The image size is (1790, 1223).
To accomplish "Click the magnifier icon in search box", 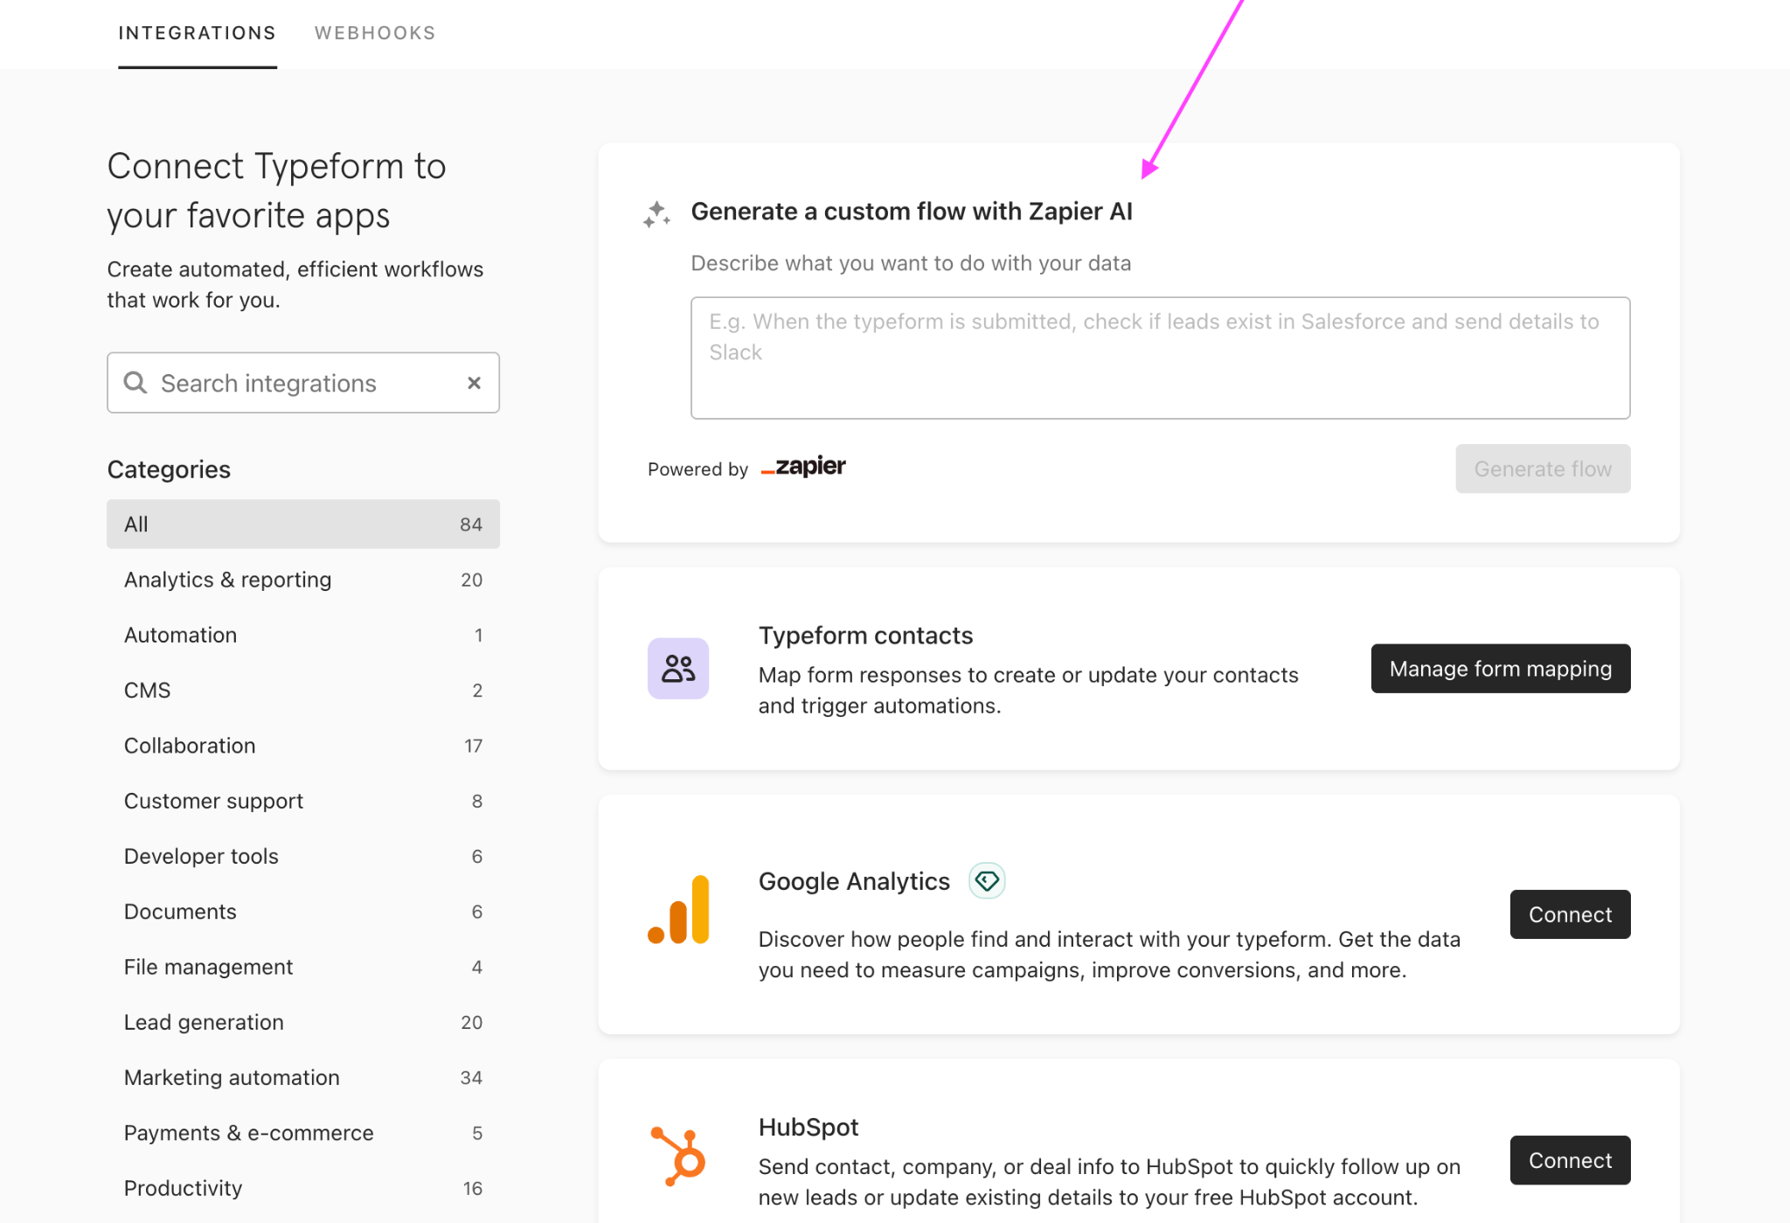I will click(135, 383).
